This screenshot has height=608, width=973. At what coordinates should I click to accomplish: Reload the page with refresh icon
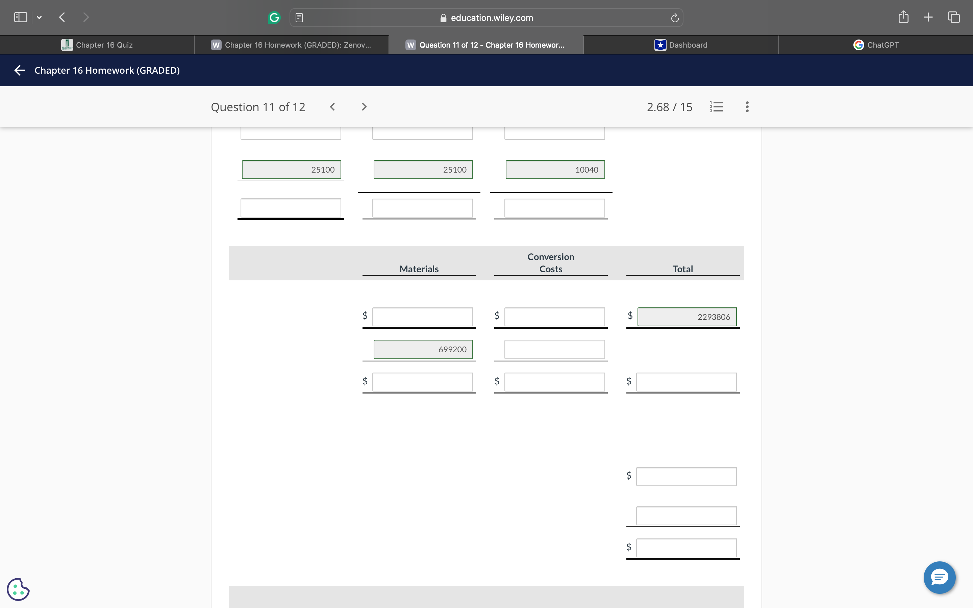pyautogui.click(x=675, y=18)
